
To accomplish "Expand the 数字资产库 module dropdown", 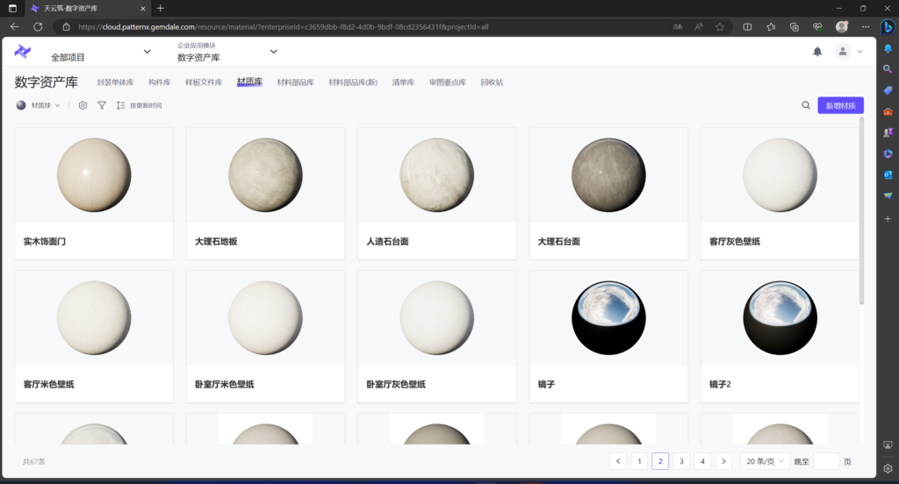I will (x=273, y=52).
